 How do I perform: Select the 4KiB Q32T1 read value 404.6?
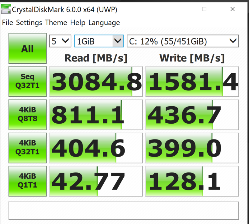coord(96,148)
